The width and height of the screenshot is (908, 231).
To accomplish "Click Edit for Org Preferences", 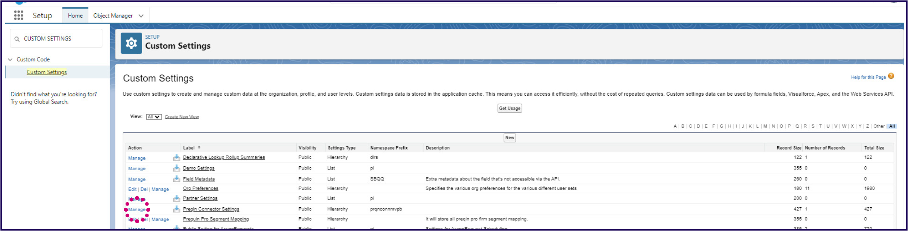I will coord(132,189).
